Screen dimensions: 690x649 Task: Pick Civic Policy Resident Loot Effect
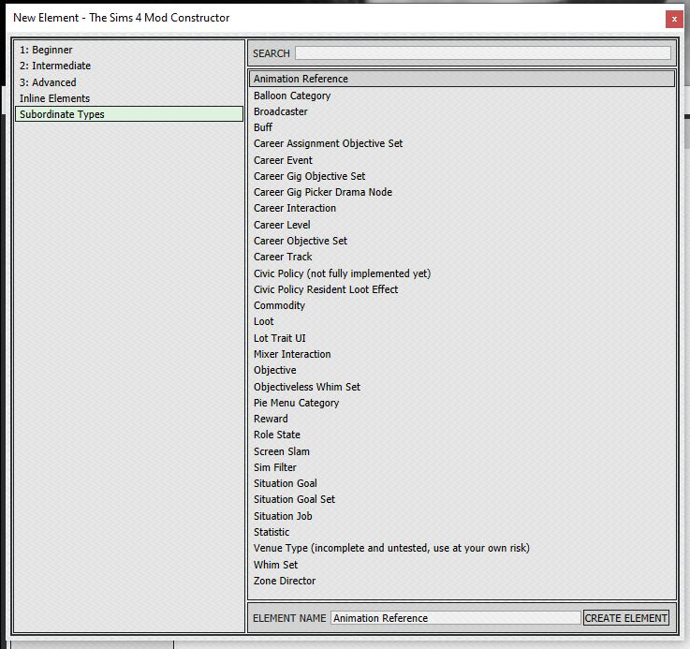tap(325, 289)
